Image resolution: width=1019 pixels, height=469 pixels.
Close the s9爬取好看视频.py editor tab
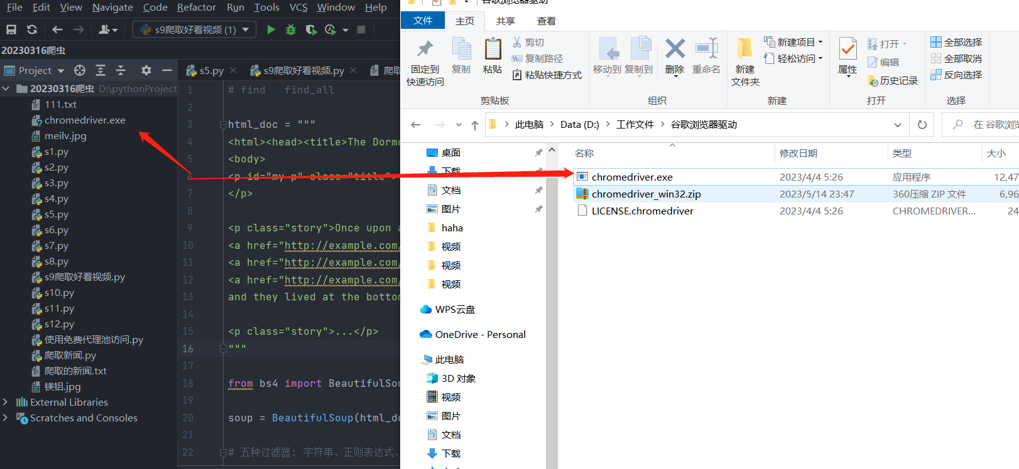(x=353, y=70)
